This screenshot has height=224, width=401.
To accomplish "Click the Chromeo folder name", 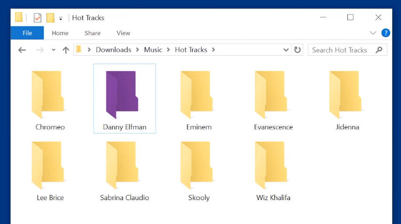I will (x=50, y=127).
